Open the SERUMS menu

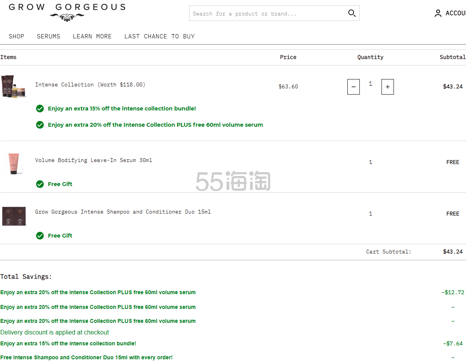click(x=48, y=36)
